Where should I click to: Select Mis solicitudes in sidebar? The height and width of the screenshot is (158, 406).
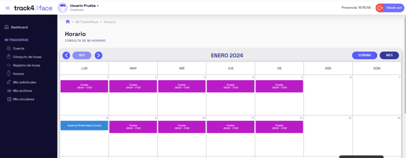(24, 82)
